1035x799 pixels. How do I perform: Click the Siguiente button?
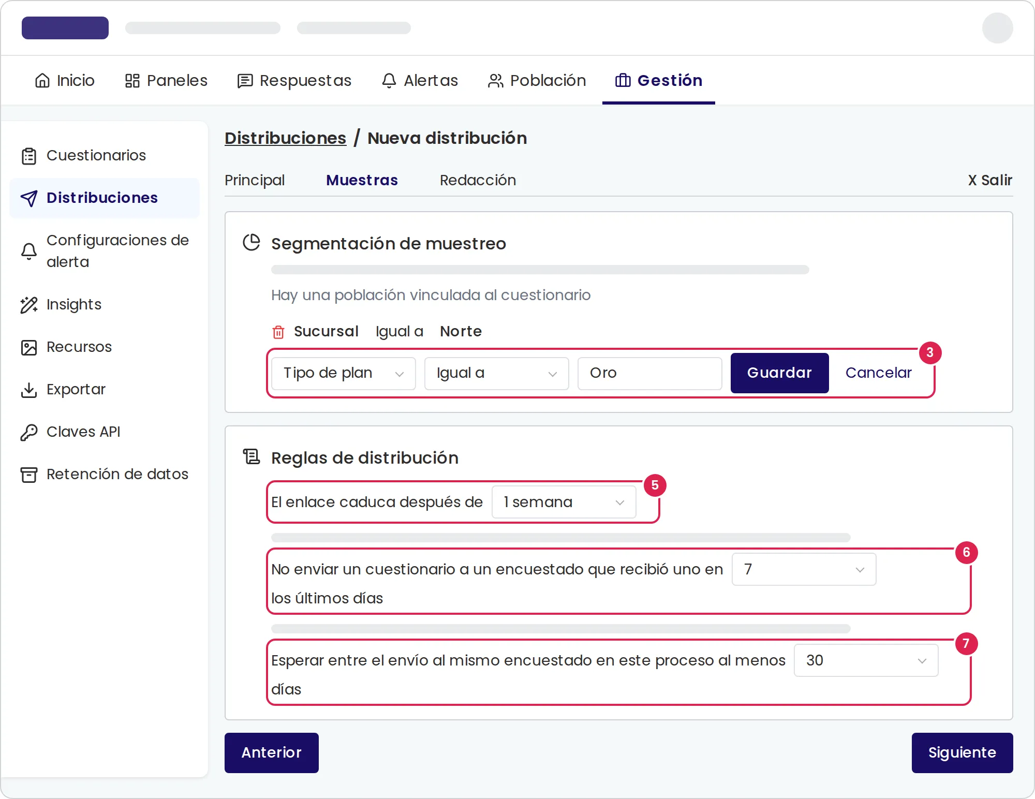[x=963, y=753]
